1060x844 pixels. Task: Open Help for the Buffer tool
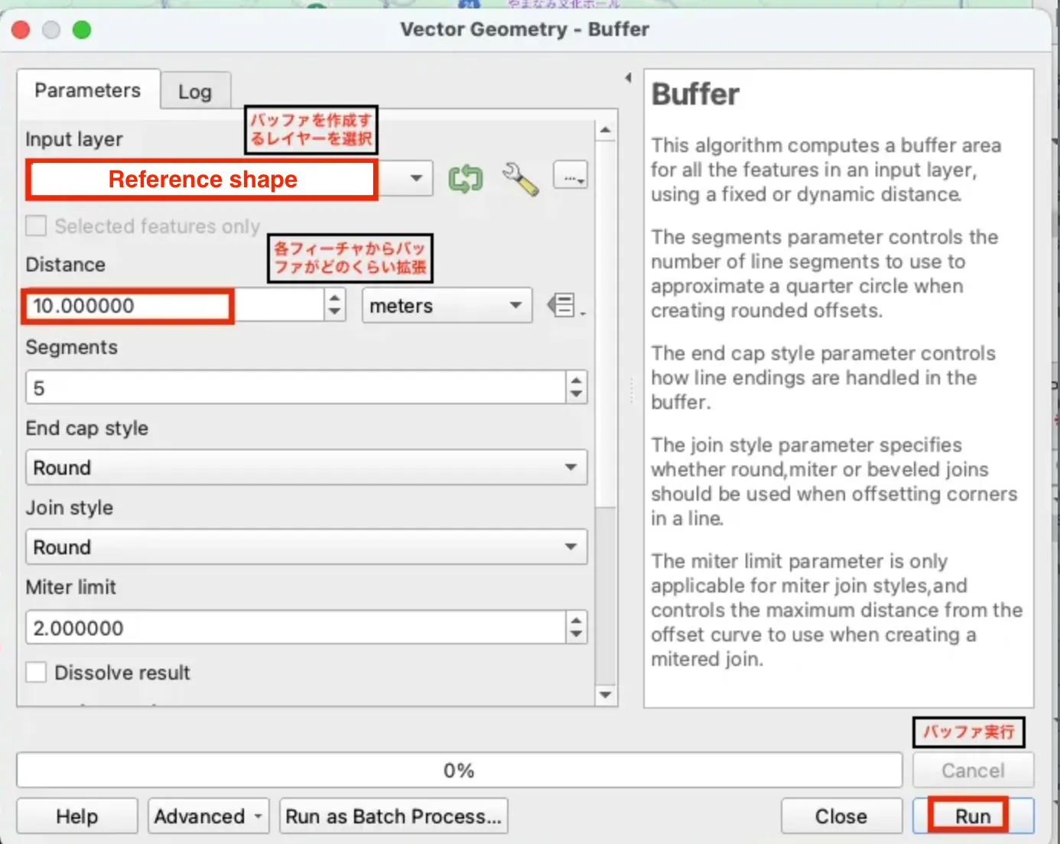77,816
